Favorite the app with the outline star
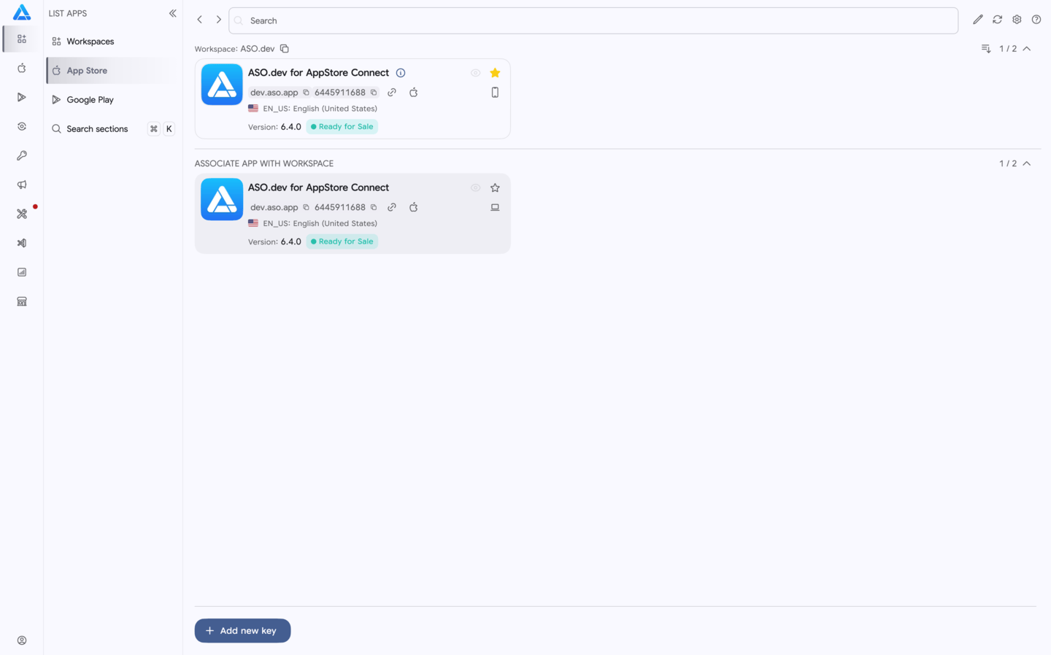The image size is (1051, 655). tap(495, 187)
